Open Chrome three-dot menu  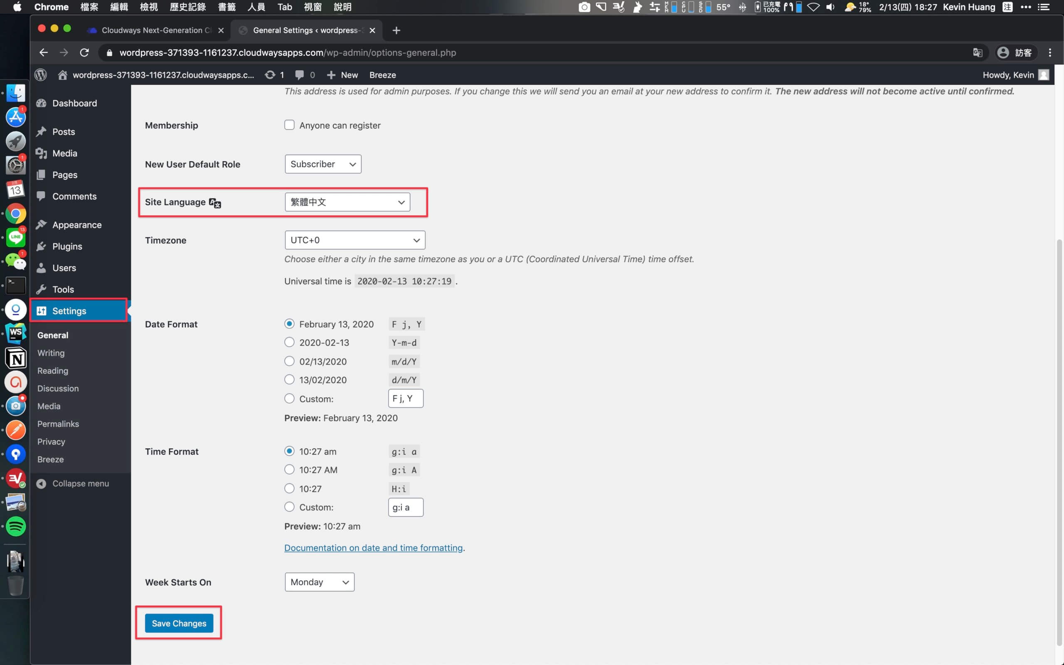1050,53
